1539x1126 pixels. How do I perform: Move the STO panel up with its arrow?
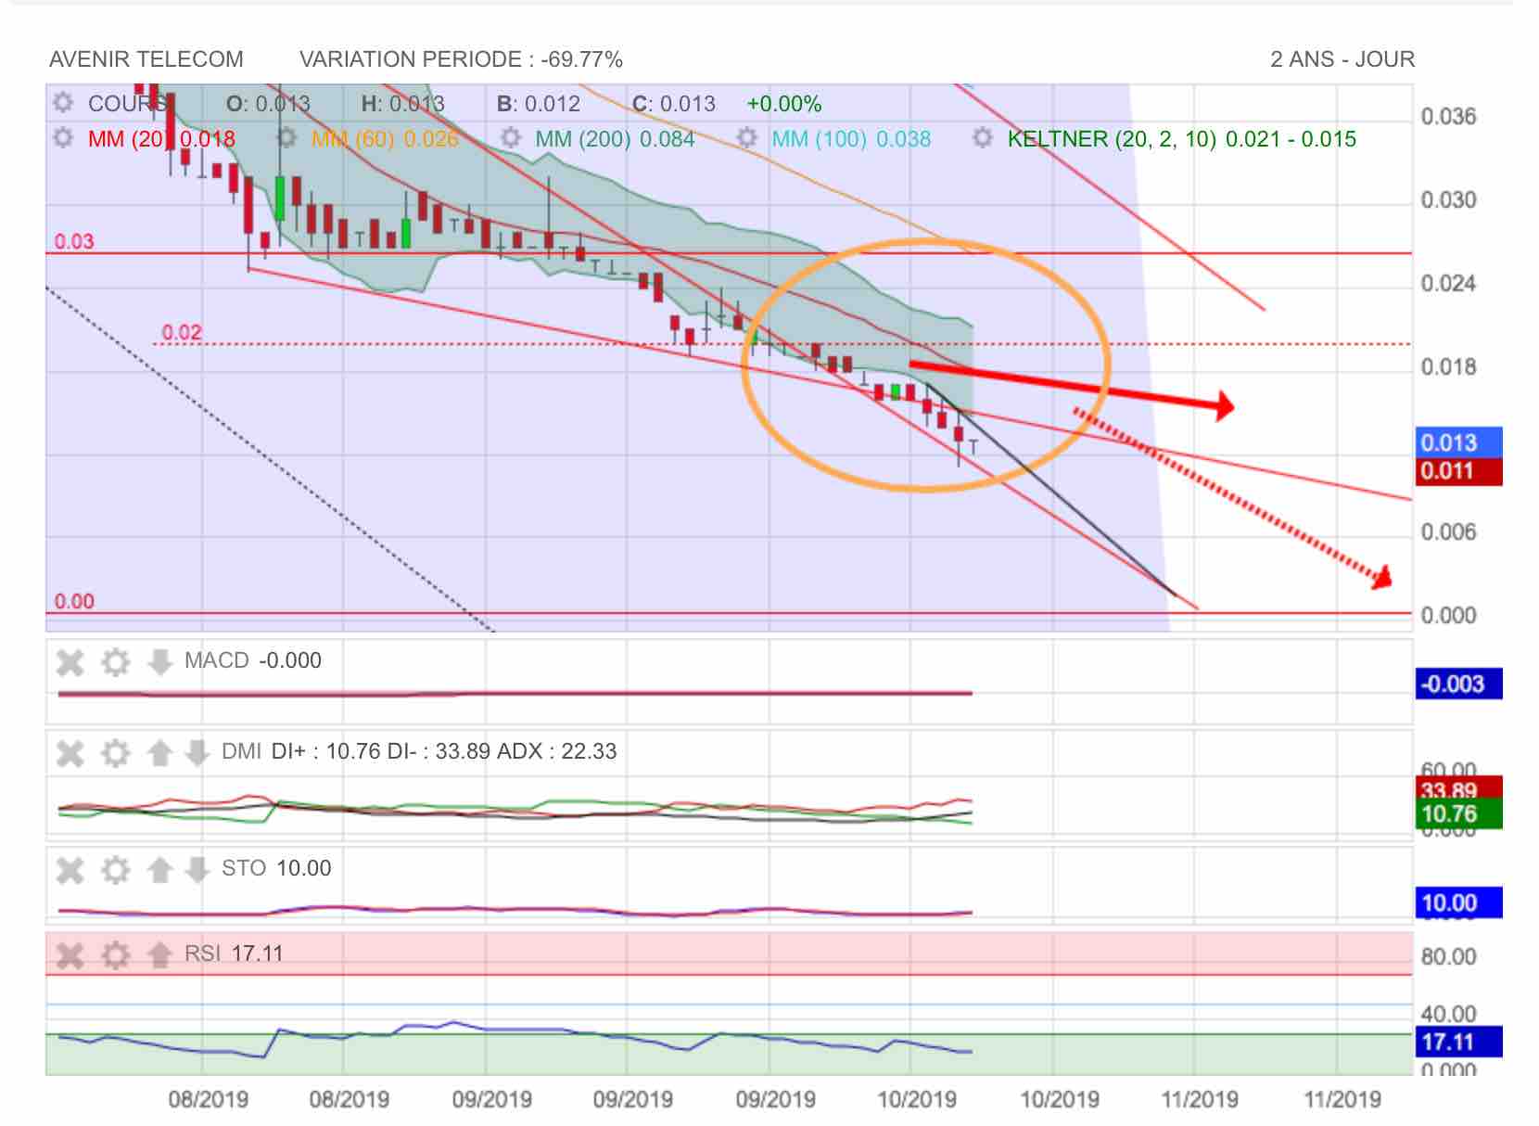[x=159, y=869]
